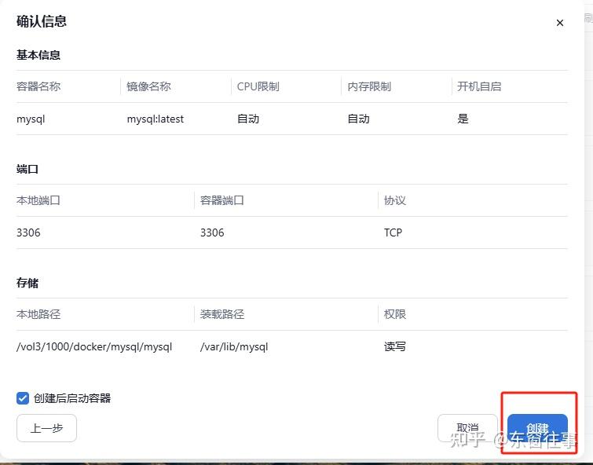Close the 确认信息 dialog with X

click(x=559, y=23)
